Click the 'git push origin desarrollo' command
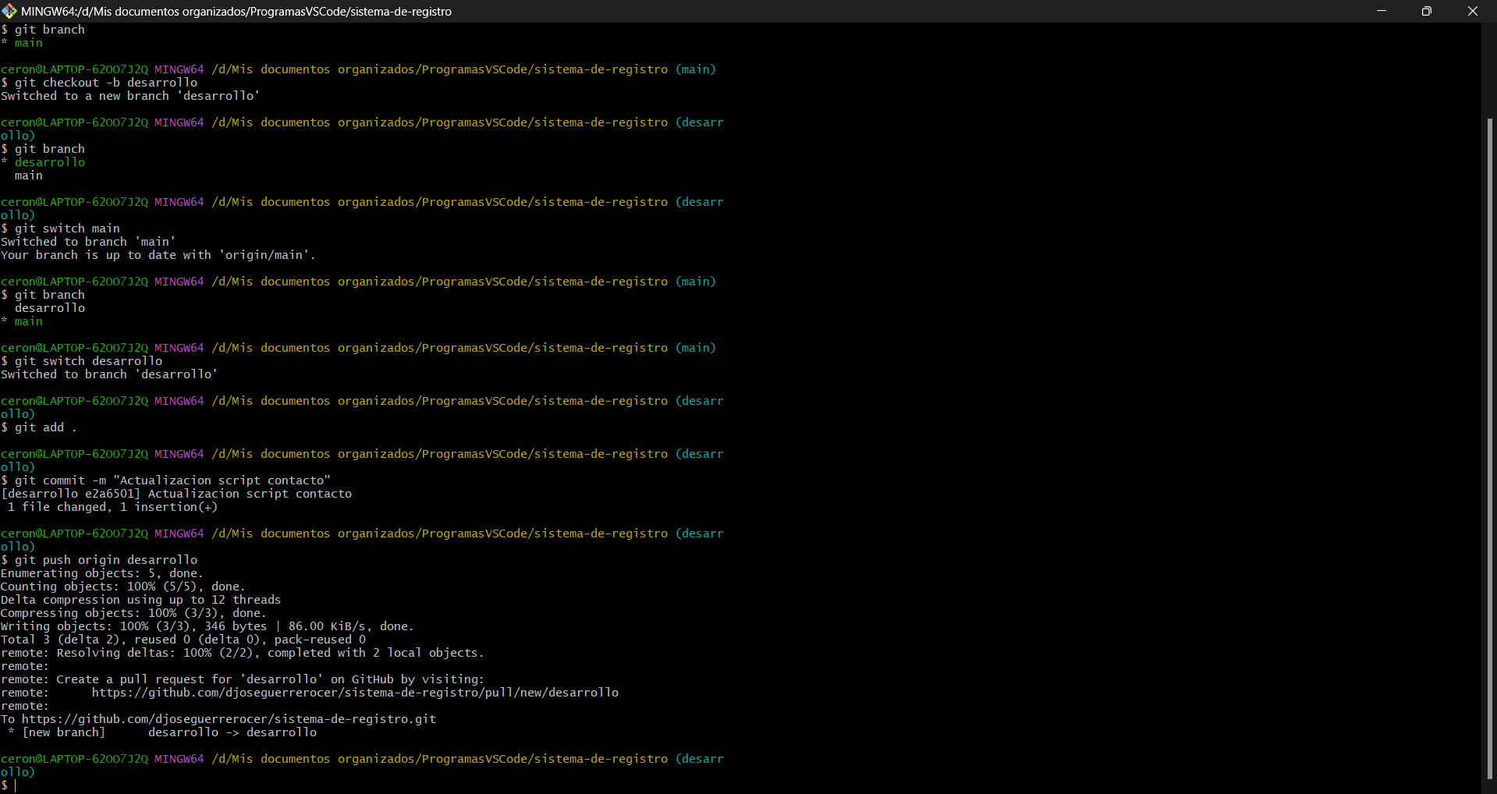 click(99, 560)
